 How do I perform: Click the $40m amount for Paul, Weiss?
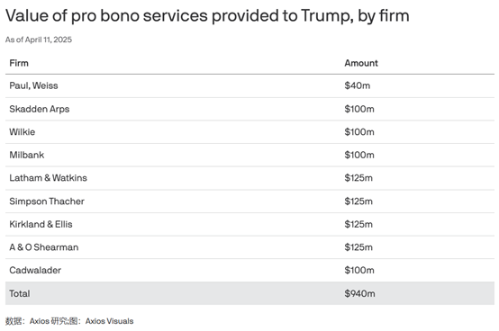pyautogui.click(x=357, y=85)
